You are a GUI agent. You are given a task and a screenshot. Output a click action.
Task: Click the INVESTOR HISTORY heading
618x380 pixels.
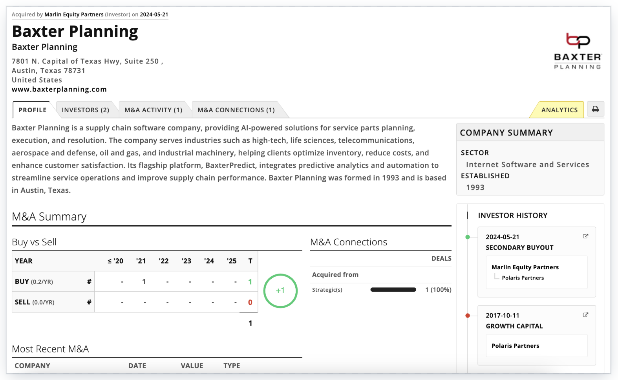[x=512, y=216]
